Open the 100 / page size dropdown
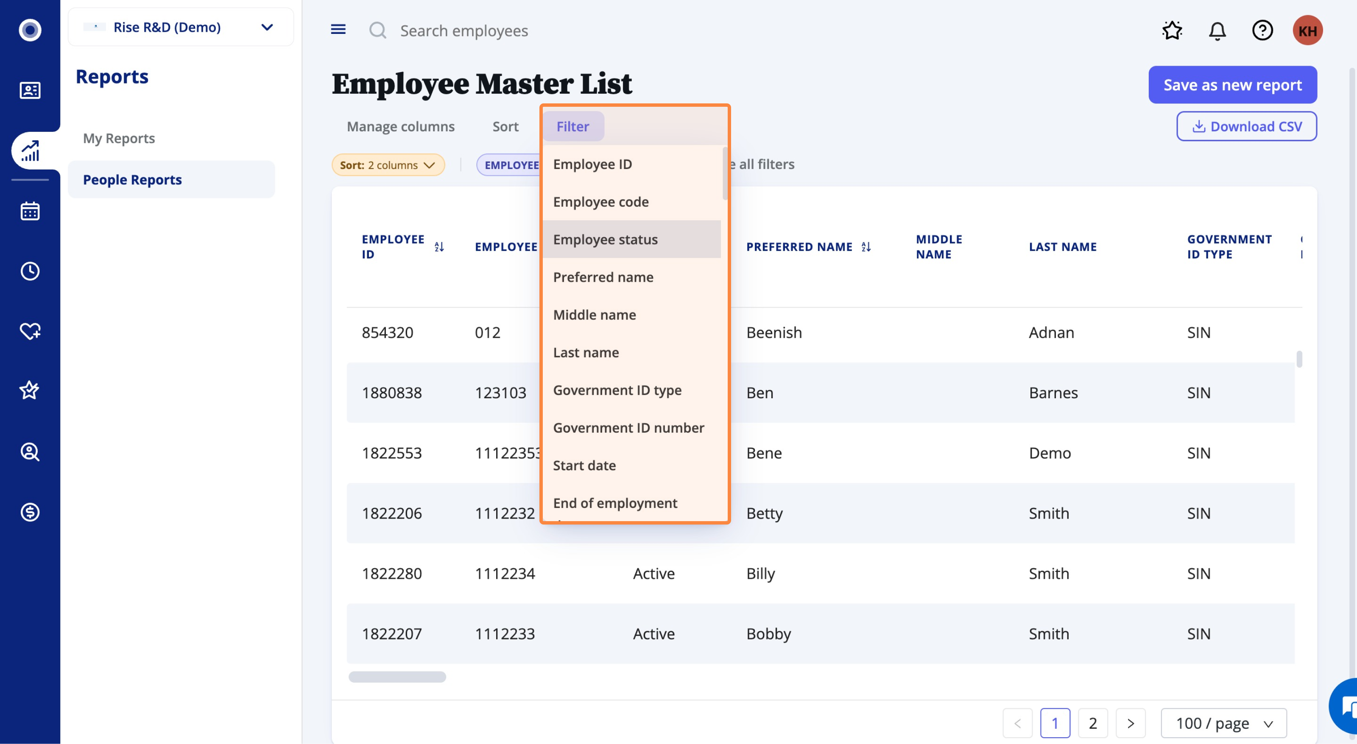The height and width of the screenshot is (744, 1357). 1223,724
